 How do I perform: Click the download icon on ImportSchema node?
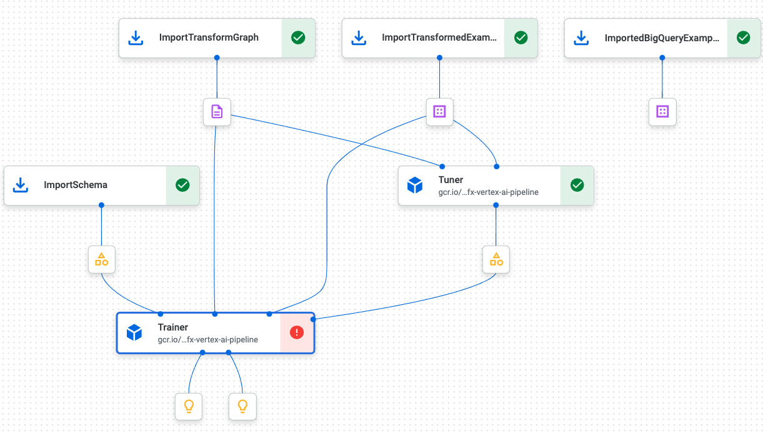[20, 185]
